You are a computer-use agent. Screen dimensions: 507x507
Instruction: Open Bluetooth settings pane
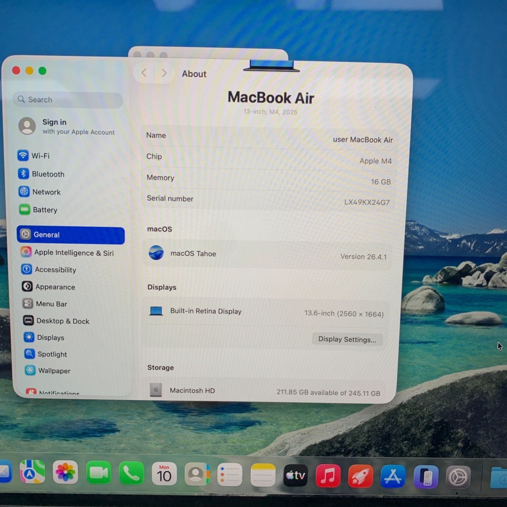41,174
